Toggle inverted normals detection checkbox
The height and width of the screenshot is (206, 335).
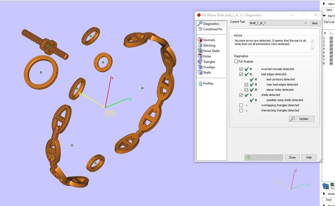pyautogui.click(x=241, y=69)
